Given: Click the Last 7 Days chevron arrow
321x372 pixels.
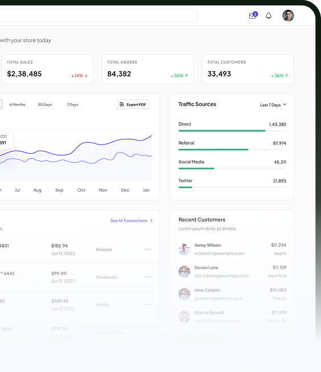Looking at the screenshot, I should pos(285,105).
